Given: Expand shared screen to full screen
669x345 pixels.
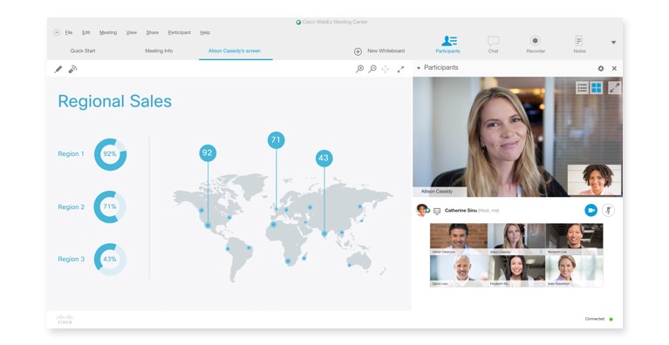Looking at the screenshot, I should coord(400,69).
